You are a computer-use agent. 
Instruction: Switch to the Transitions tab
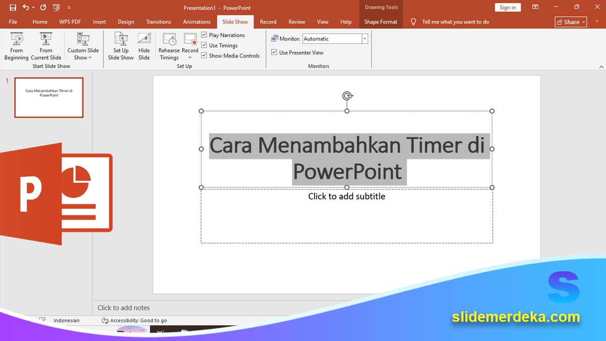tap(159, 22)
